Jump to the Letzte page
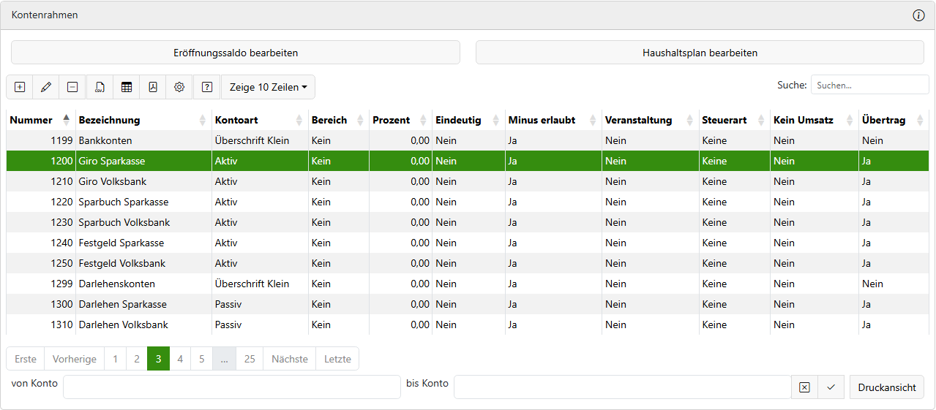This screenshot has width=936, height=410. pos(337,359)
